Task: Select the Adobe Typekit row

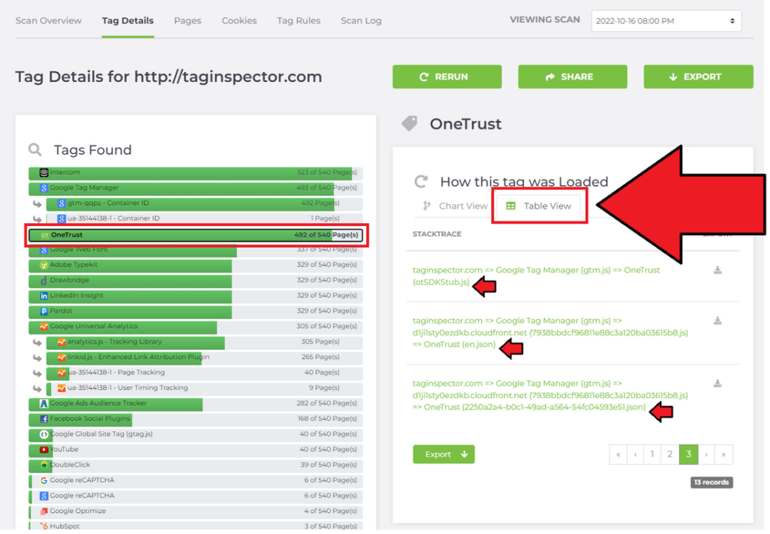Action: (x=196, y=265)
